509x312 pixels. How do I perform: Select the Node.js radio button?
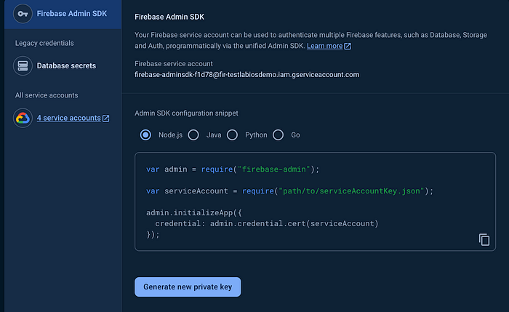[x=145, y=135]
